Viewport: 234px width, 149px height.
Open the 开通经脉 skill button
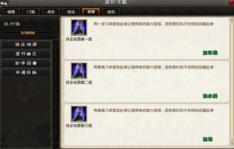pos(26,73)
